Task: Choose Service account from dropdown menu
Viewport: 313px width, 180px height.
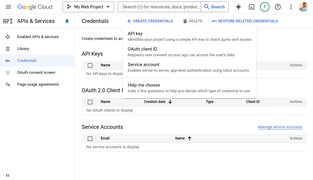Action: point(189,67)
